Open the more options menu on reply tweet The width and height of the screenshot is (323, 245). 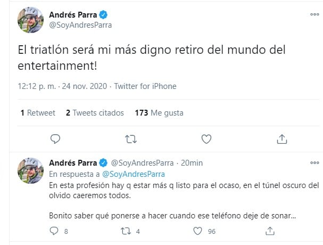point(314,163)
